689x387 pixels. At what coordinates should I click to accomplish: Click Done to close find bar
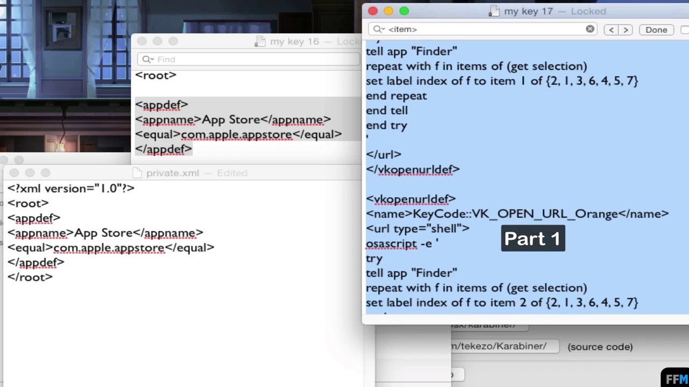coord(656,30)
